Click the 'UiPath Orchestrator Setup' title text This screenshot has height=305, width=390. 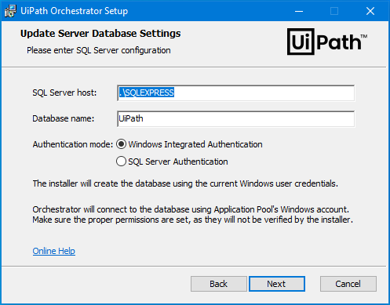[x=75, y=11]
